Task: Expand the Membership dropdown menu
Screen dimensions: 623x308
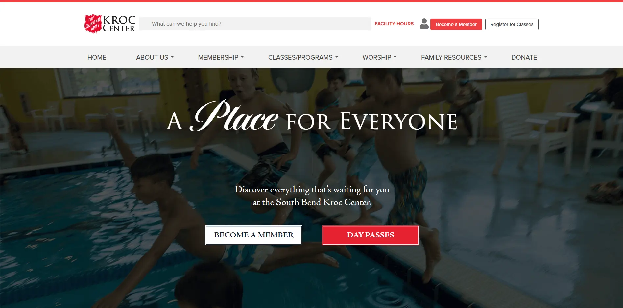Action: point(221,57)
